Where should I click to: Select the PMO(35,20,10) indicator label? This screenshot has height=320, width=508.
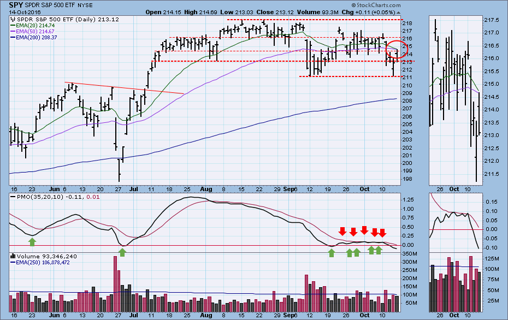point(40,197)
